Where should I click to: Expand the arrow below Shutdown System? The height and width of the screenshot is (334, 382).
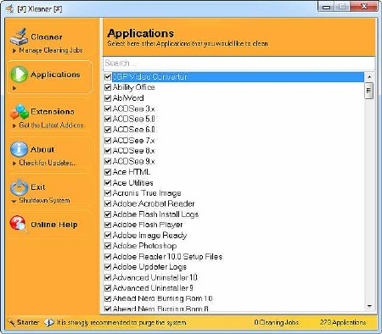point(14,201)
